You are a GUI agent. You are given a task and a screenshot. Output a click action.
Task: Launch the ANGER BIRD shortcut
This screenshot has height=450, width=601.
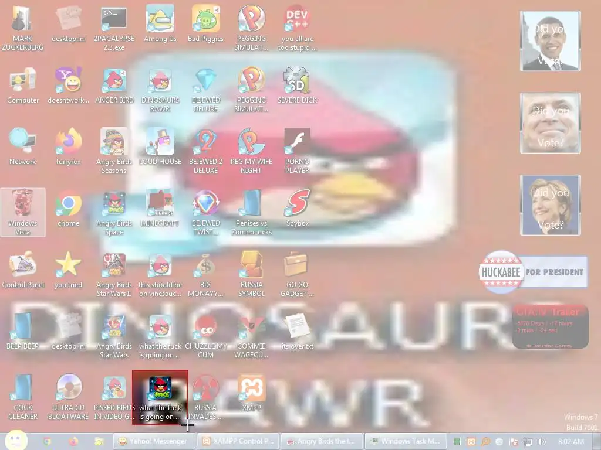114,86
